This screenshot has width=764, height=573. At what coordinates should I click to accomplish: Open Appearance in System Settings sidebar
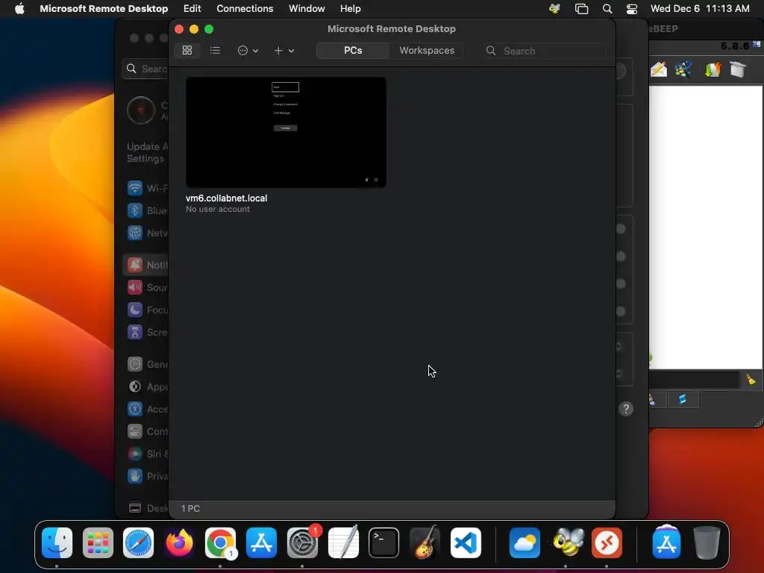(x=146, y=386)
